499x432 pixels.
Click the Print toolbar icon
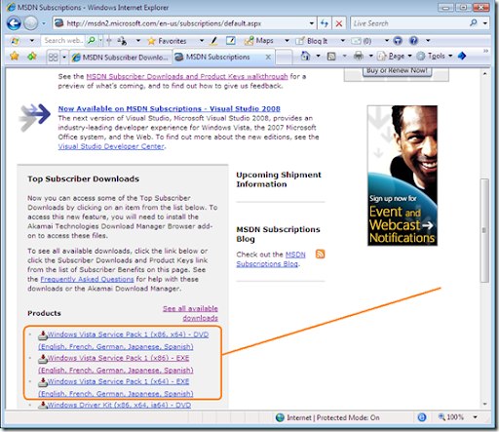pyautogui.click(x=359, y=56)
